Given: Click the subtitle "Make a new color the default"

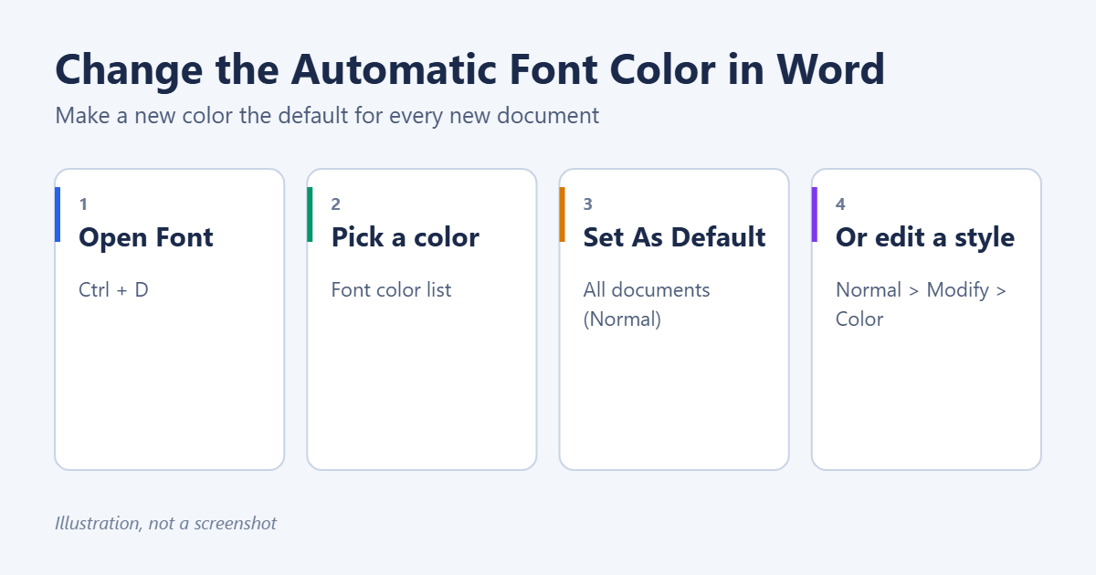Looking at the screenshot, I should click(x=327, y=116).
